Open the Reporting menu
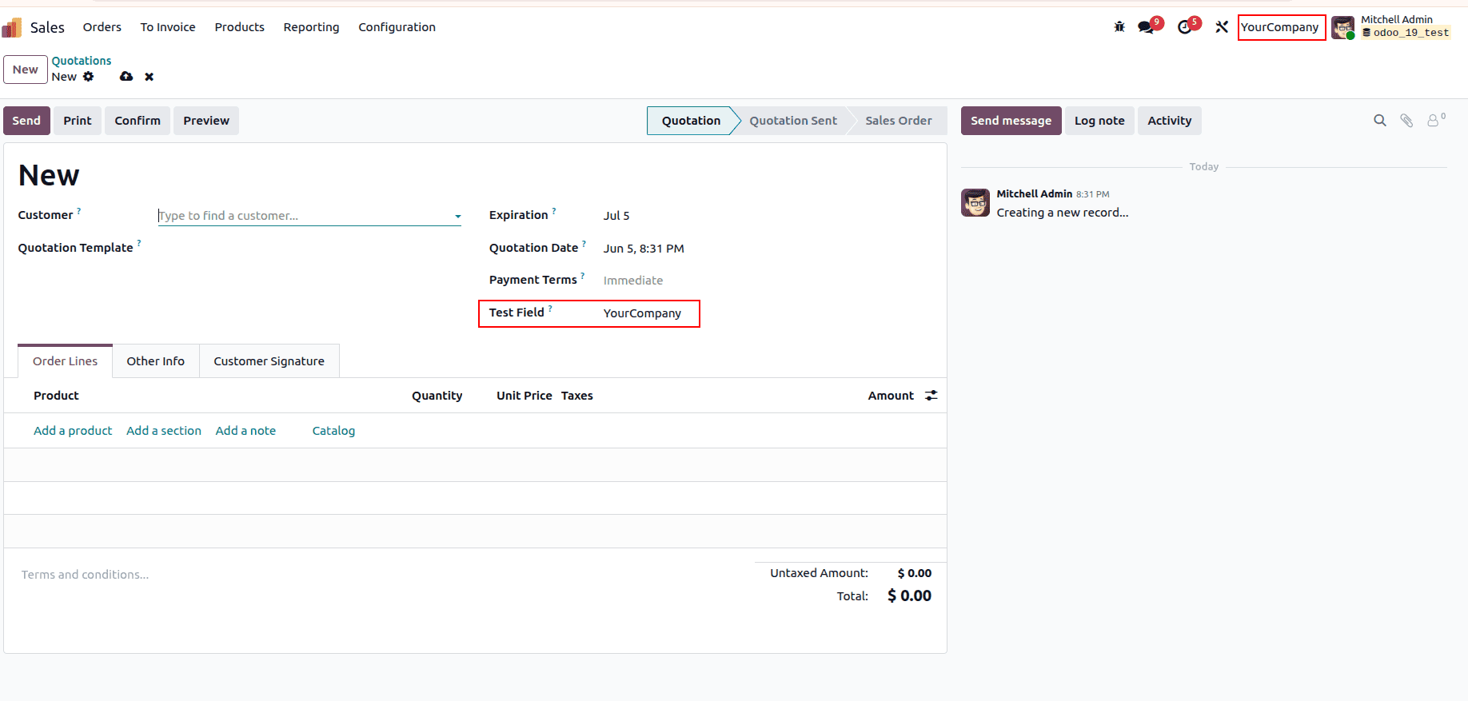Viewport: 1468px width, 701px height. tap(312, 27)
